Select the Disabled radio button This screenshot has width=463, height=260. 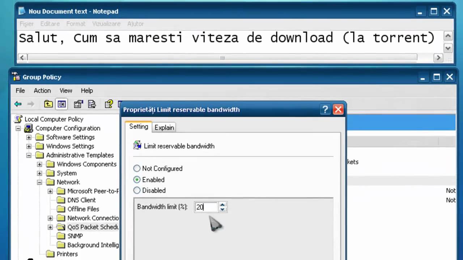click(x=137, y=190)
